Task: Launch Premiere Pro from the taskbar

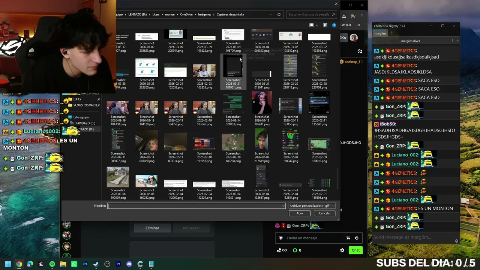Action: (x=118, y=264)
